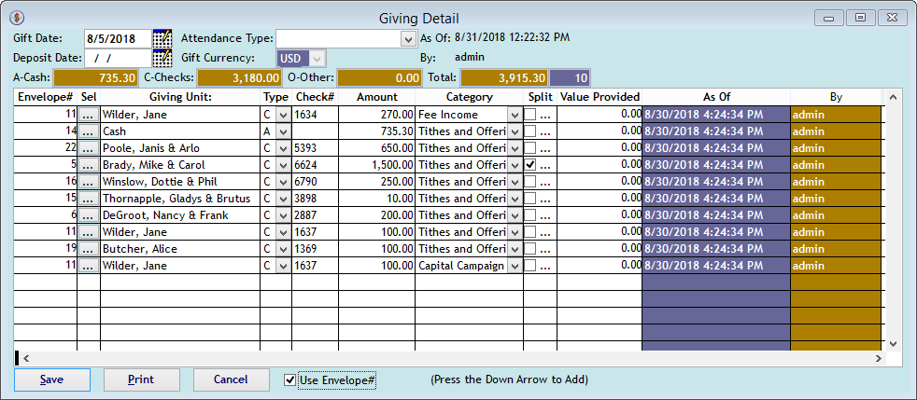Select the 735.30 amount in the Cash row
This screenshot has width=917, height=400.
click(376, 131)
